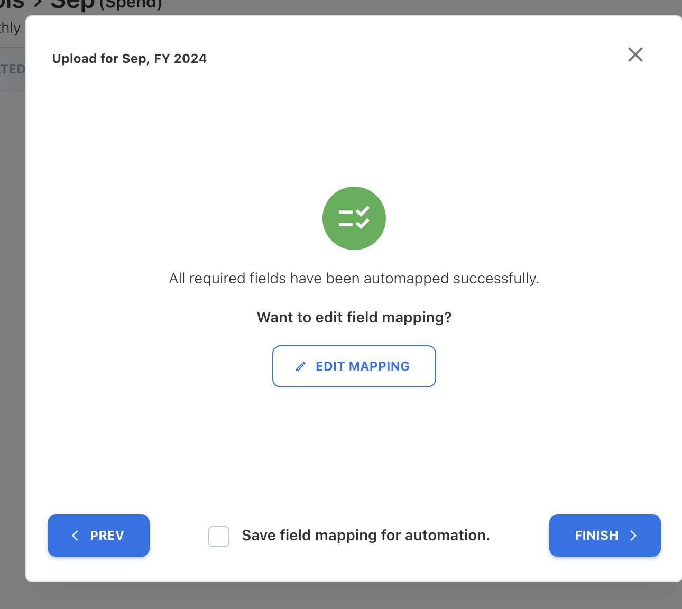Click the left chevron on the PREV button
Image resolution: width=682 pixels, height=609 pixels.
75,536
